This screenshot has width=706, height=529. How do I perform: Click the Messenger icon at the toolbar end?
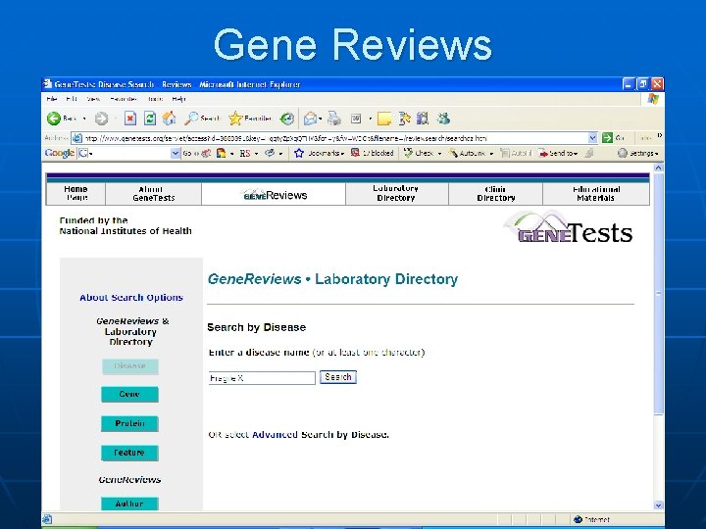[x=443, y=119]
